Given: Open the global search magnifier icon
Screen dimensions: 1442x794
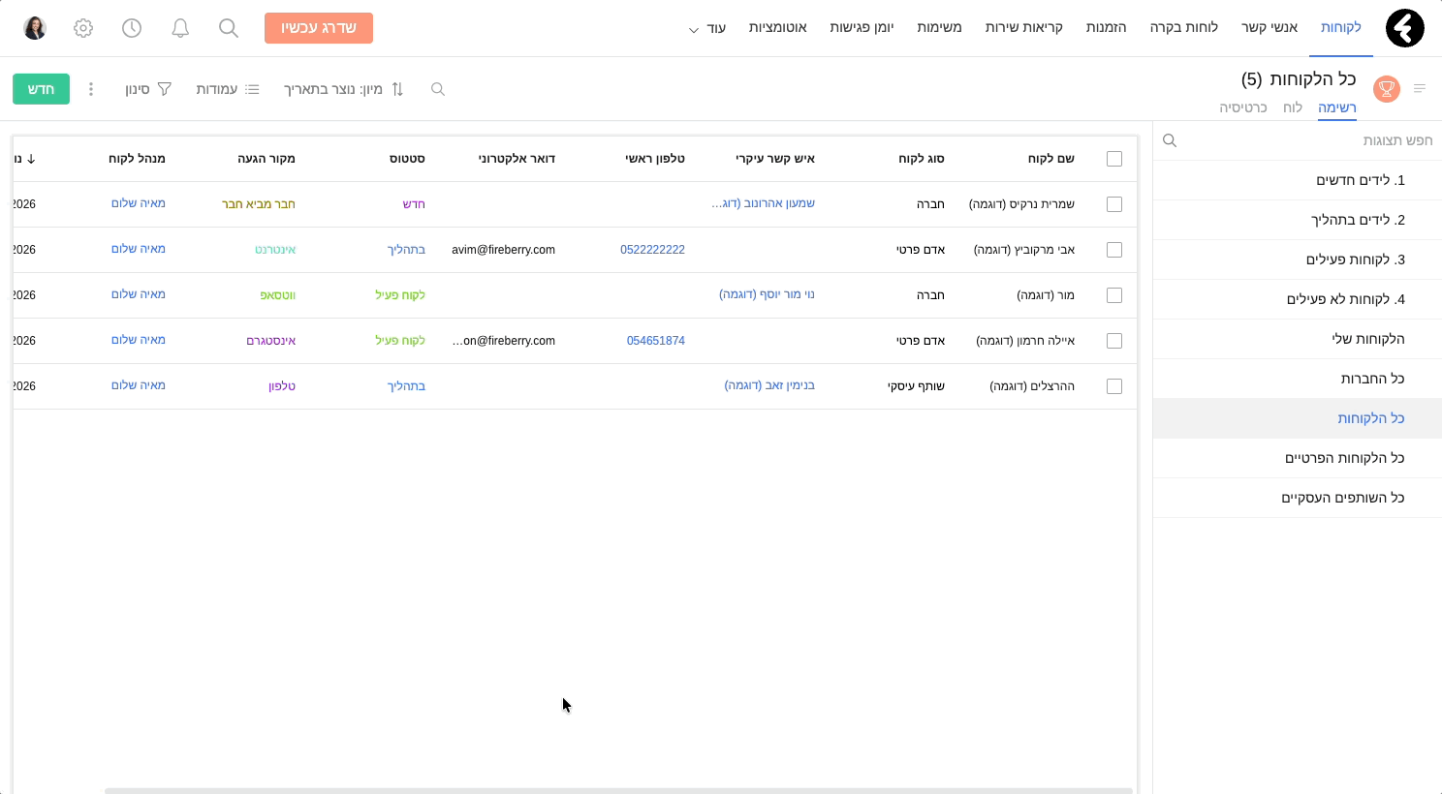Looking at the screenshot, I should click(x=229, y=28).
